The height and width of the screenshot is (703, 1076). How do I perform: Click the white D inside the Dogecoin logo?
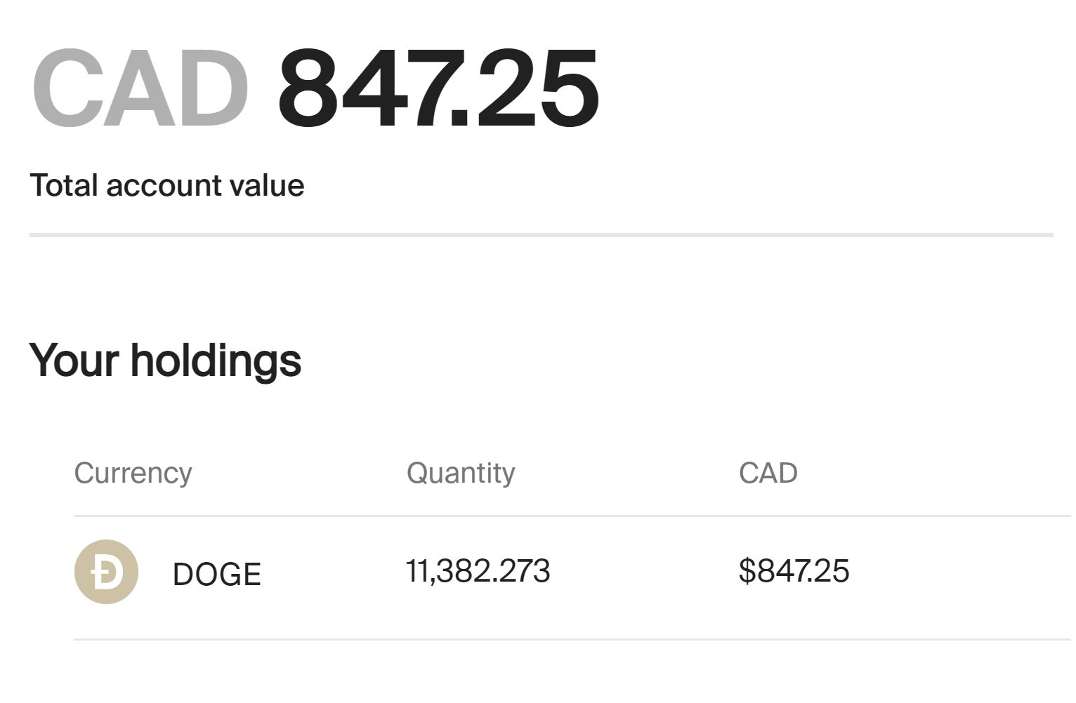point(106,573)
